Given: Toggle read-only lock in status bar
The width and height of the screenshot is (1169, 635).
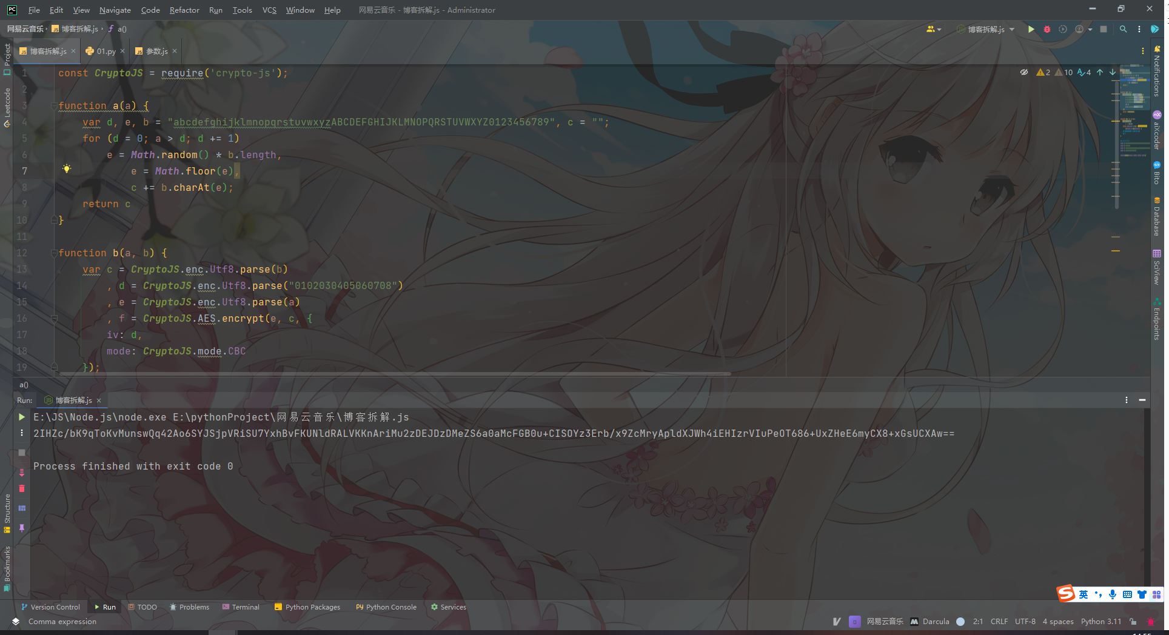Looking at the screenshot, I should pyautogui.click(x=1133, y=622).
